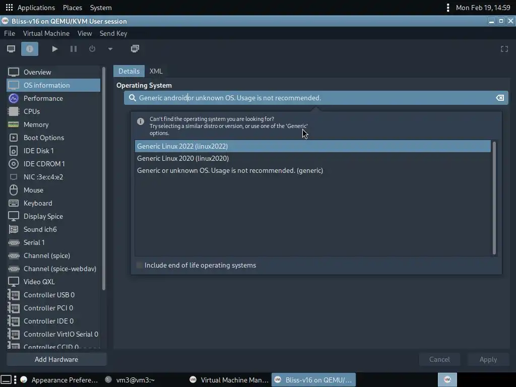Show the graphical console view
This screenshot has width=516, height=387.
click(x=11, y=49)
